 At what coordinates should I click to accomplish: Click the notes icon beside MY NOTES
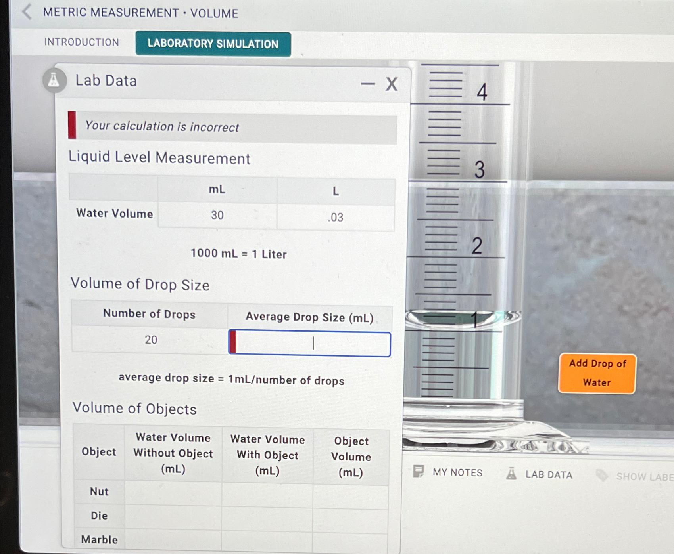coord(418,472)
